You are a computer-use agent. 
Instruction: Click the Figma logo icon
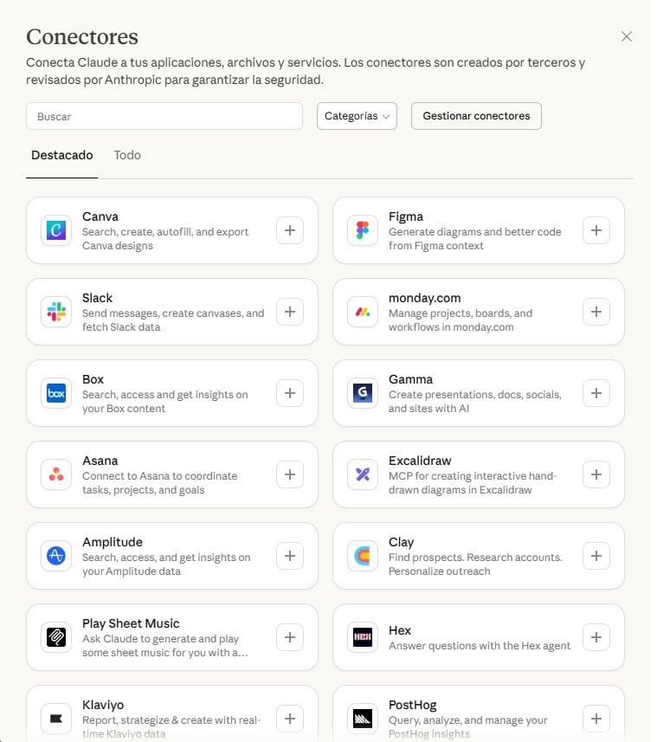(363, 230)
